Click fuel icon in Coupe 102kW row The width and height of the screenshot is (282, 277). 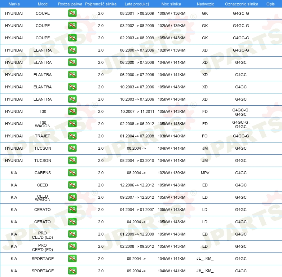(72, 26)
